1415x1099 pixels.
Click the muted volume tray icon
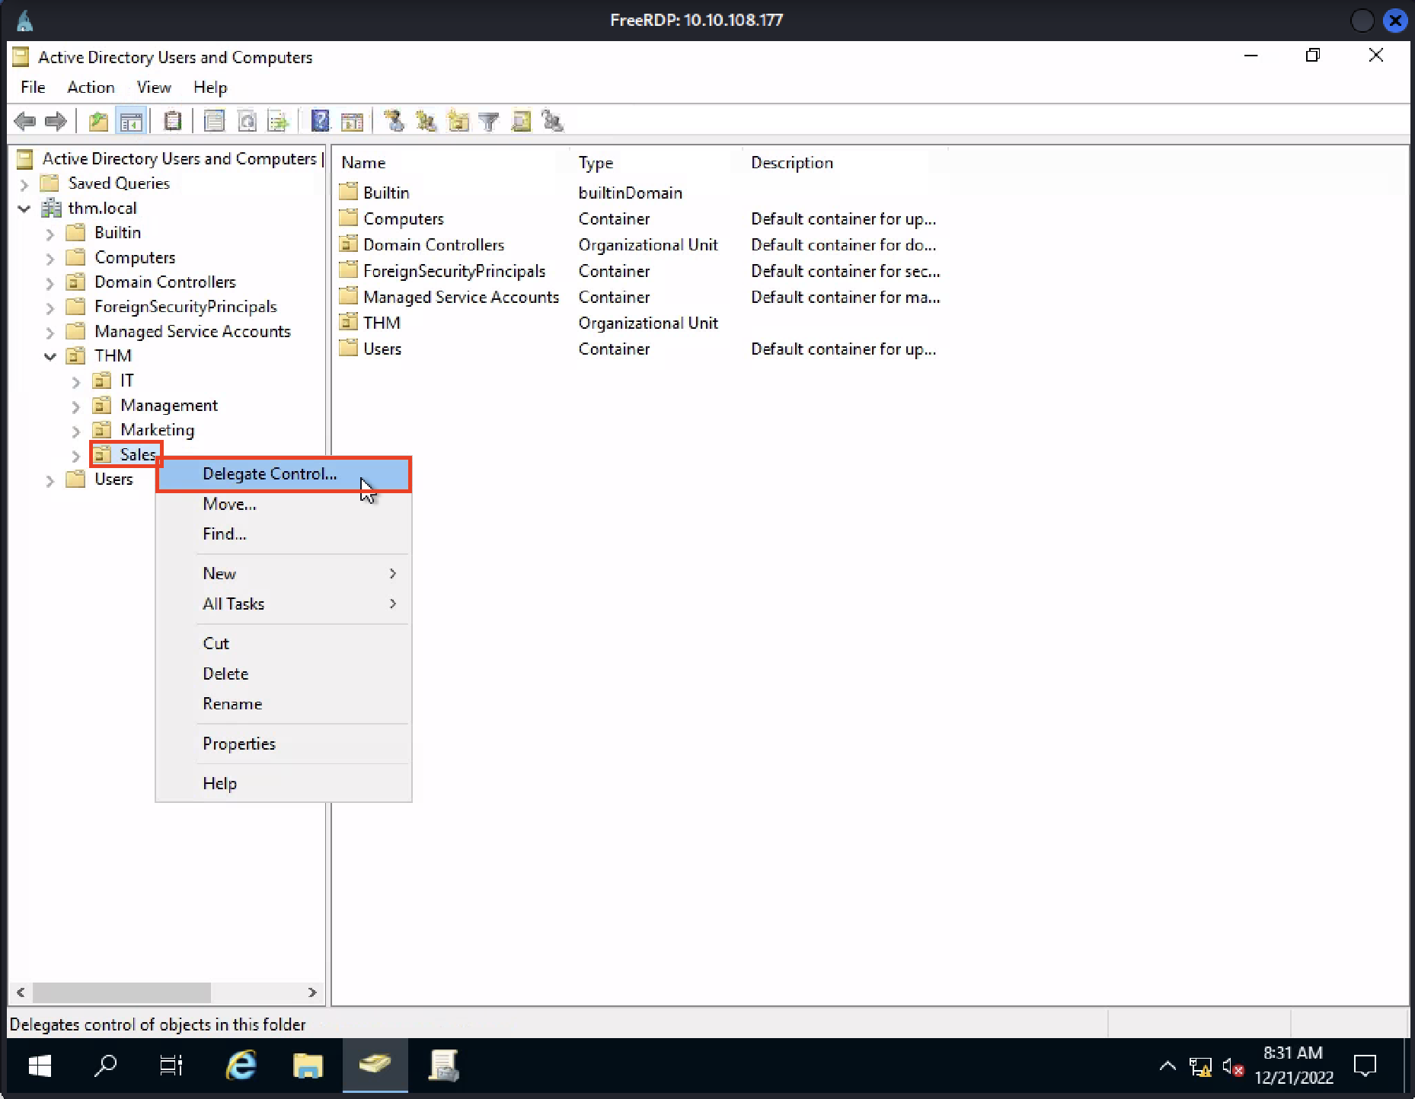[x=1233, y=1067]
